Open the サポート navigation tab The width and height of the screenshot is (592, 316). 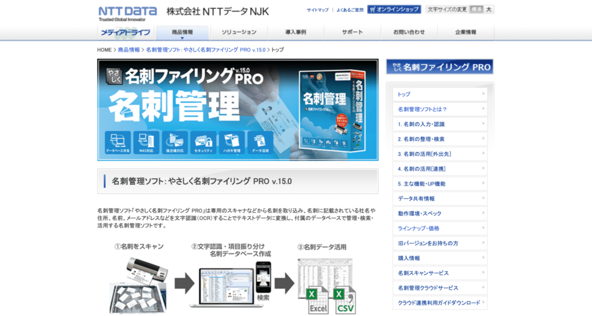point(352,32)
